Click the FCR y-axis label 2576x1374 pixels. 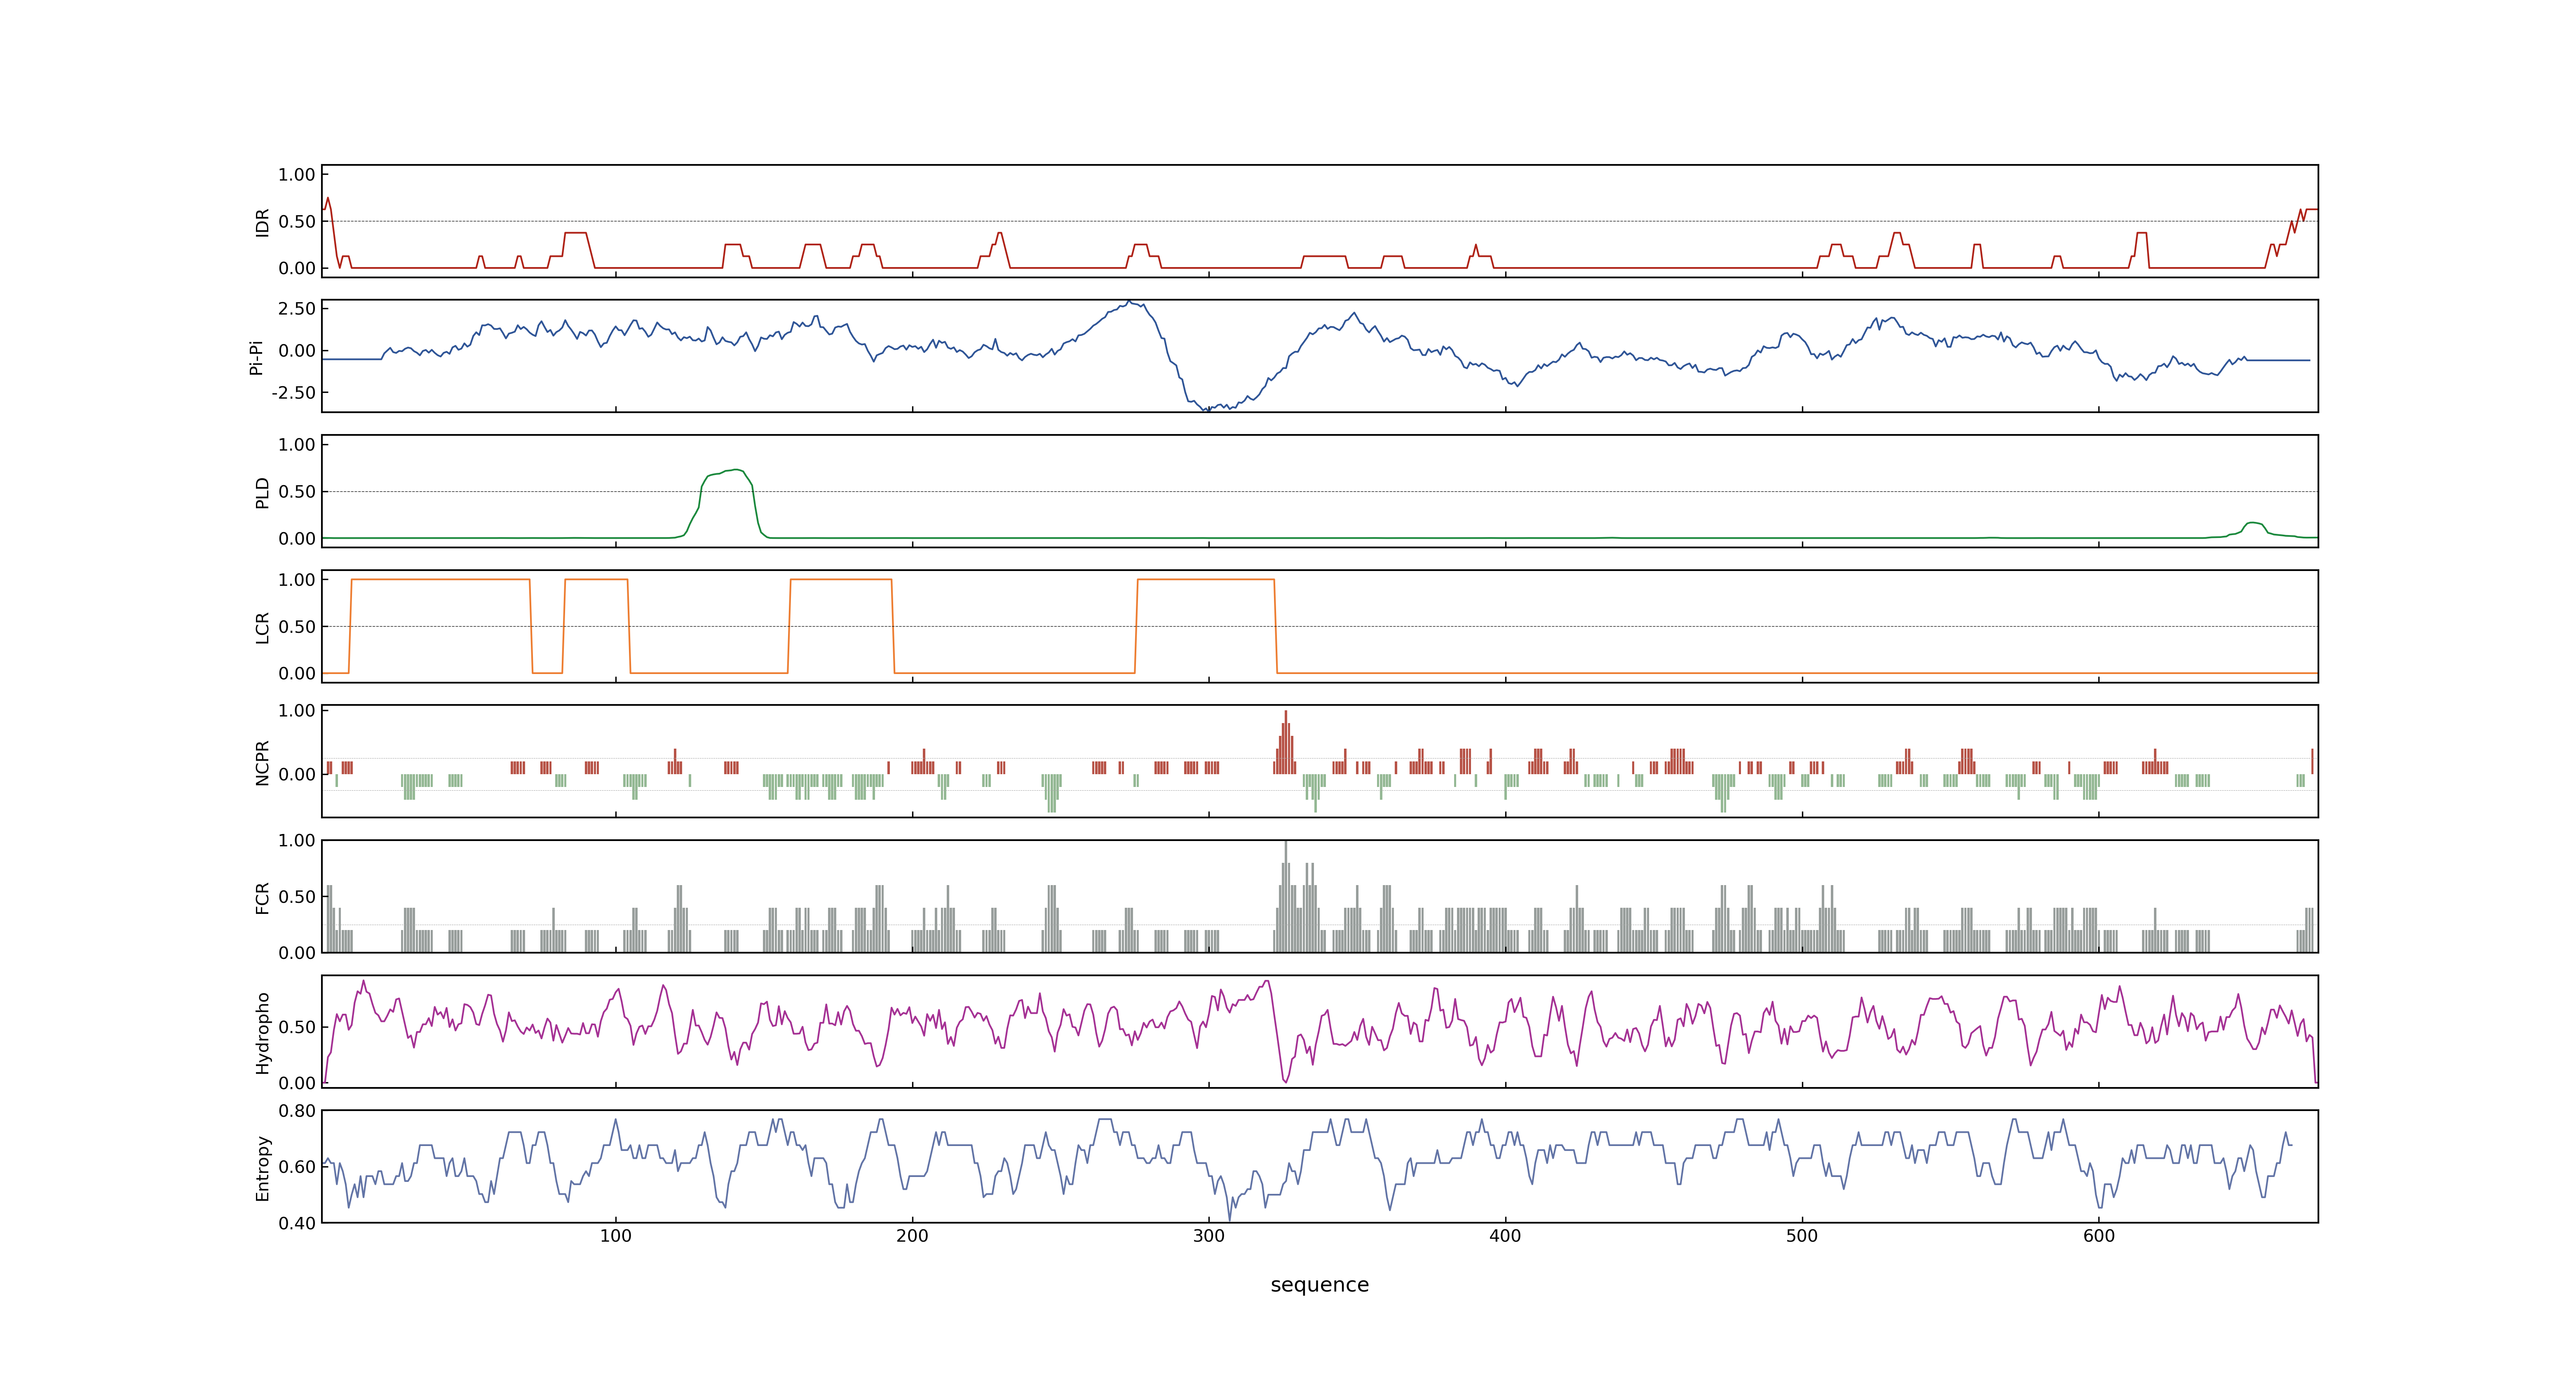point(262,897)
